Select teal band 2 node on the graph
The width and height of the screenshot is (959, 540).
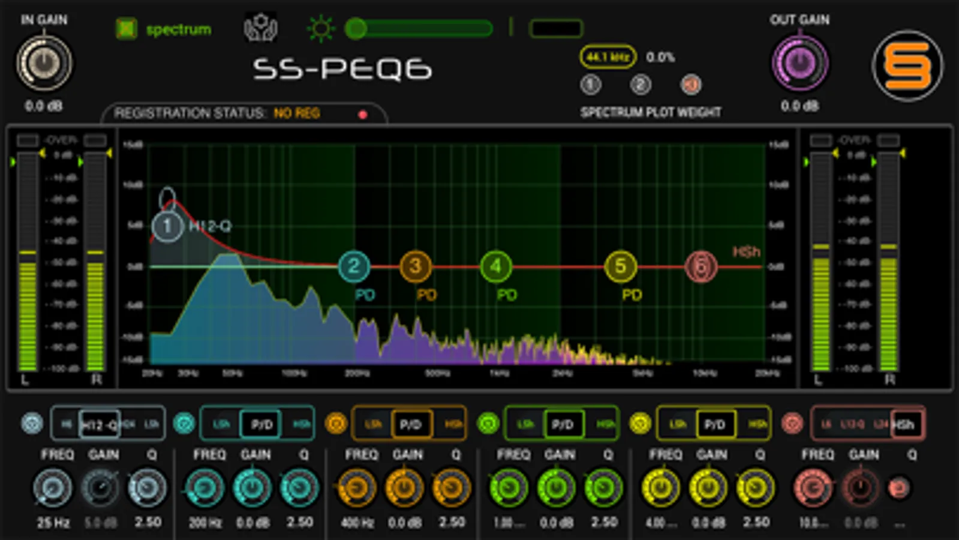coord(354,266)
